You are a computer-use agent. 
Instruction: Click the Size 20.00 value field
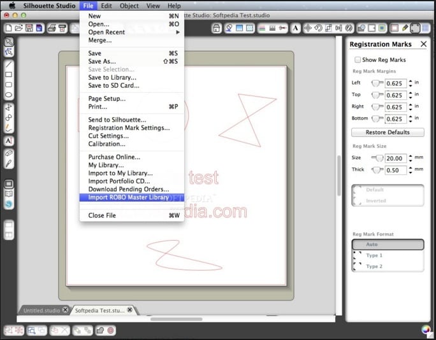coord(395,159)
